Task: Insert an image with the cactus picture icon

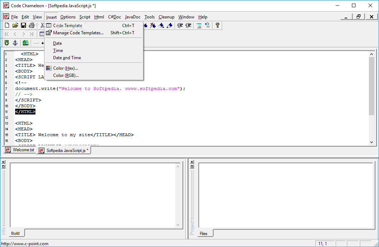Action: pos(25,43)
